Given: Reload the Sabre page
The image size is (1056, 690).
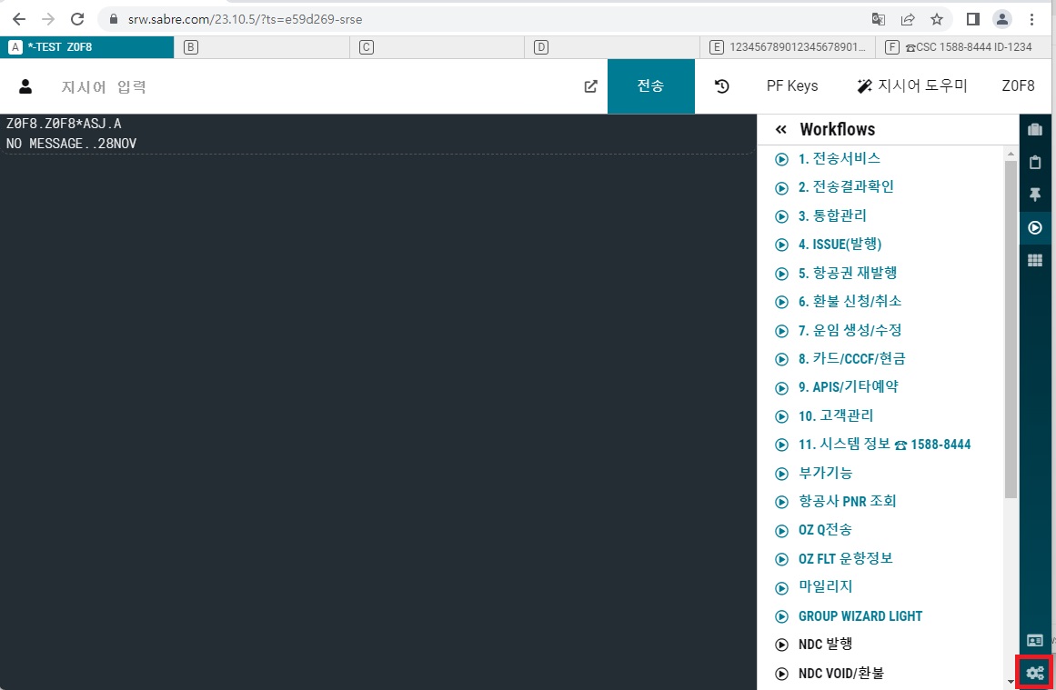Looking at the screenshot, I should tap(77, 19).
